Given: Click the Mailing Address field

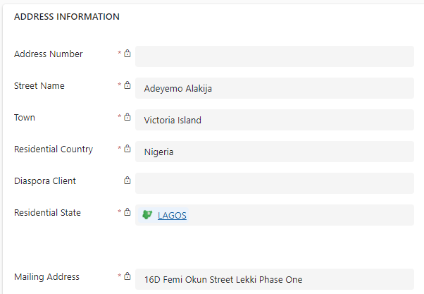Looking at the screenshot, I should [275, 279].
